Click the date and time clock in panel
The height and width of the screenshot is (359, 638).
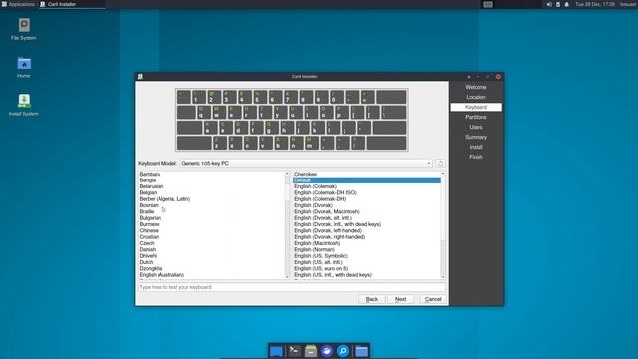pos(595,4)
